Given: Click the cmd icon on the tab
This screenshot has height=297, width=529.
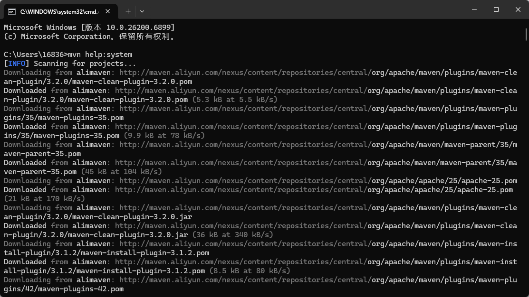Looking at the screenshot, I should pyautogui.click(x=12, y=11).
